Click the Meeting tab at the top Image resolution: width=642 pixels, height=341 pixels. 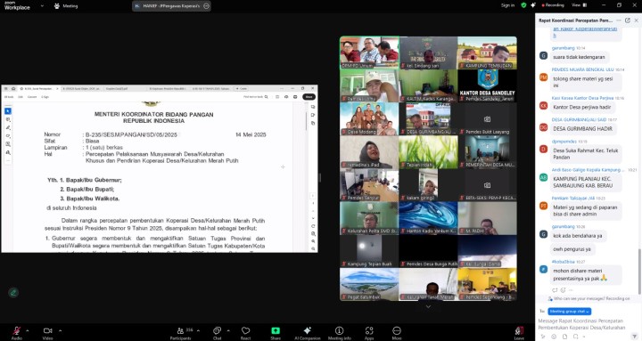pos(66,6)
